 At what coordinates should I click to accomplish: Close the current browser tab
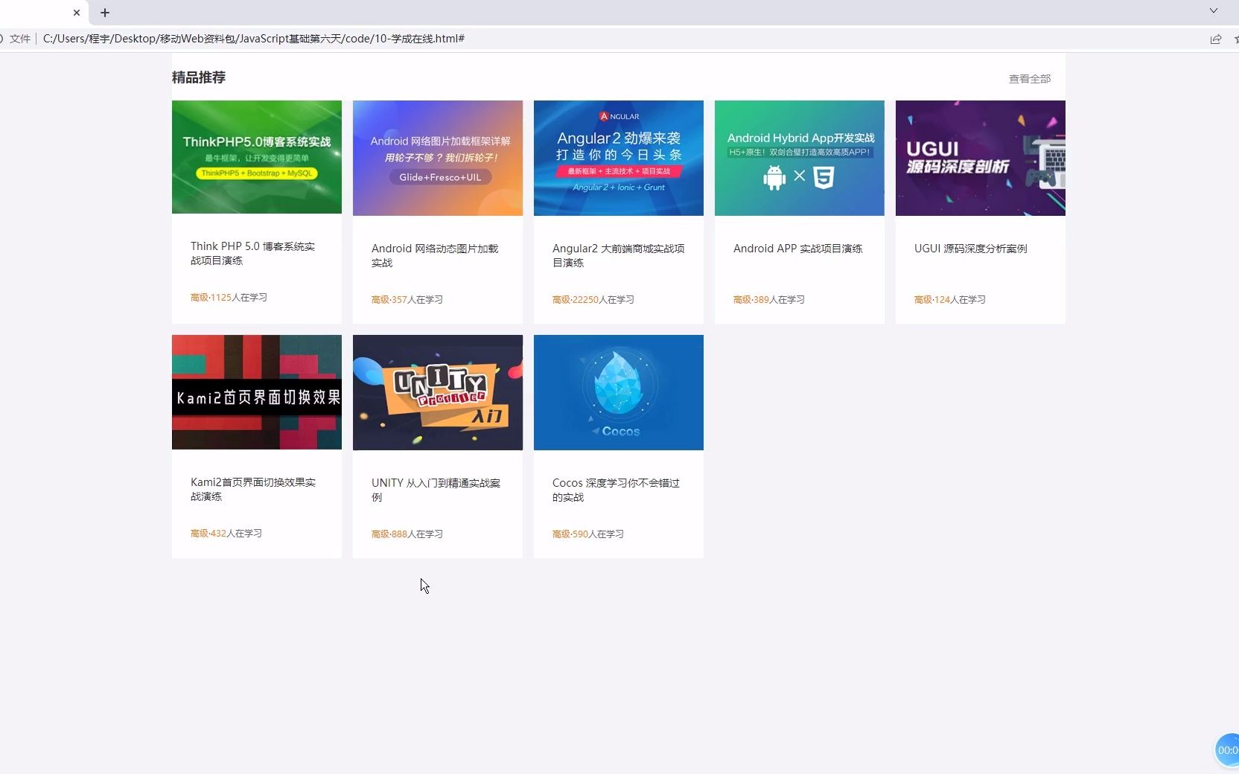[x=76, y=13]
